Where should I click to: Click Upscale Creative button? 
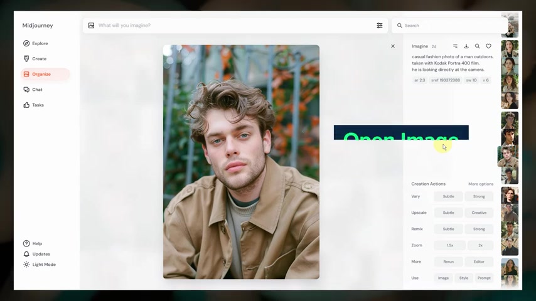[x=479, y=213]
